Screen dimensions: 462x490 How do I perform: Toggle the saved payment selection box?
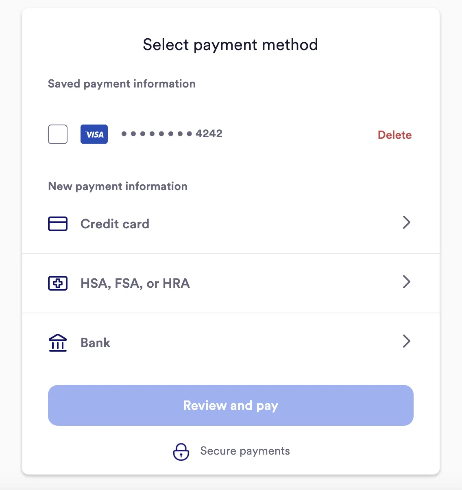click(x=57, y=134)
